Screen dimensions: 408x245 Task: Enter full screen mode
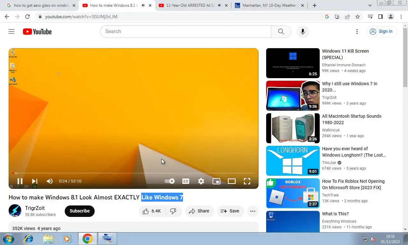(x=247, y=181)
